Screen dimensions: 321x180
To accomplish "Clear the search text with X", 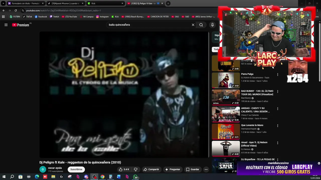I will pos(193,25).
